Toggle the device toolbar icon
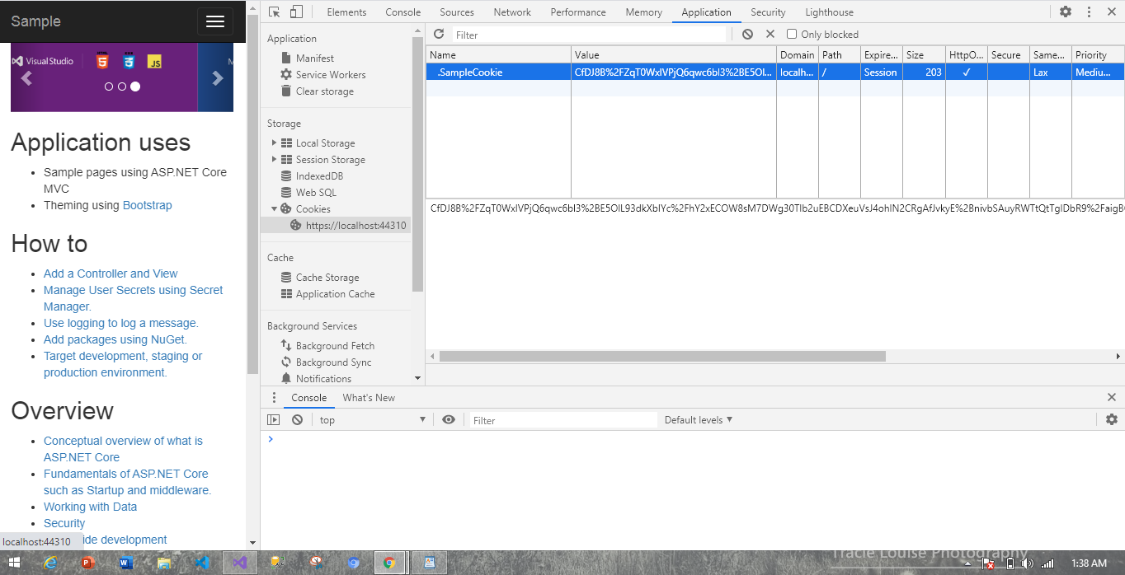Viewport: 1125px width, 575px height. [296, 12]
